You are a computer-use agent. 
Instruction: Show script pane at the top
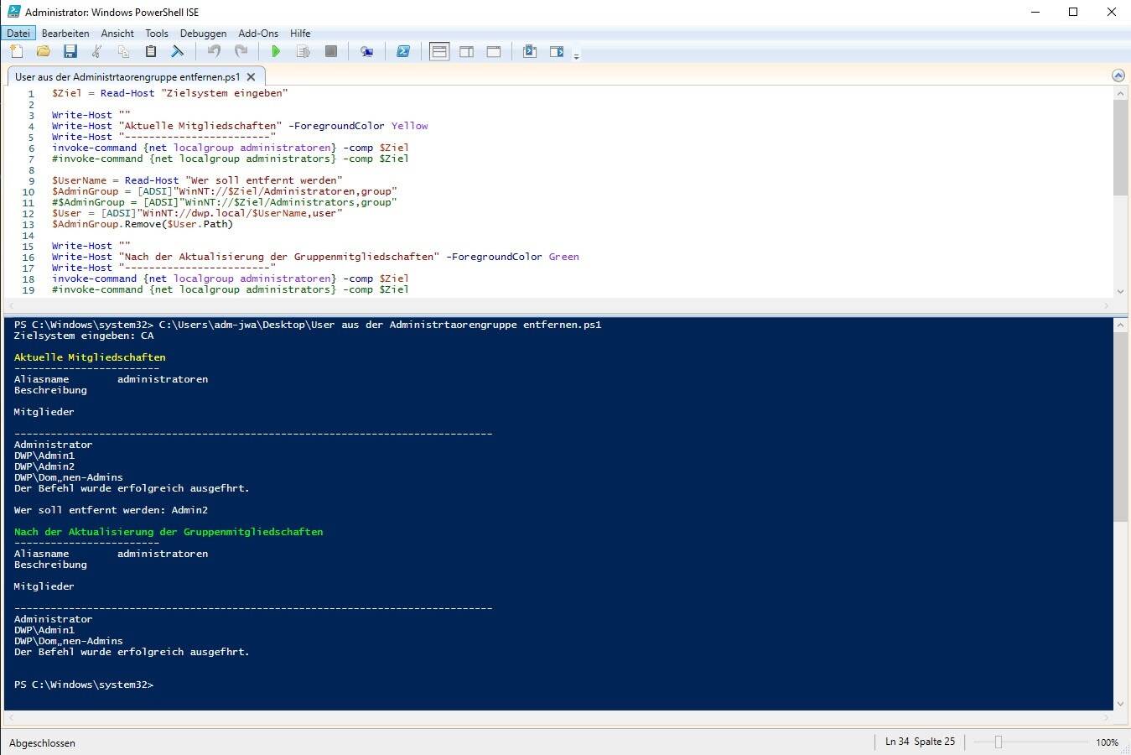(439, 52)
